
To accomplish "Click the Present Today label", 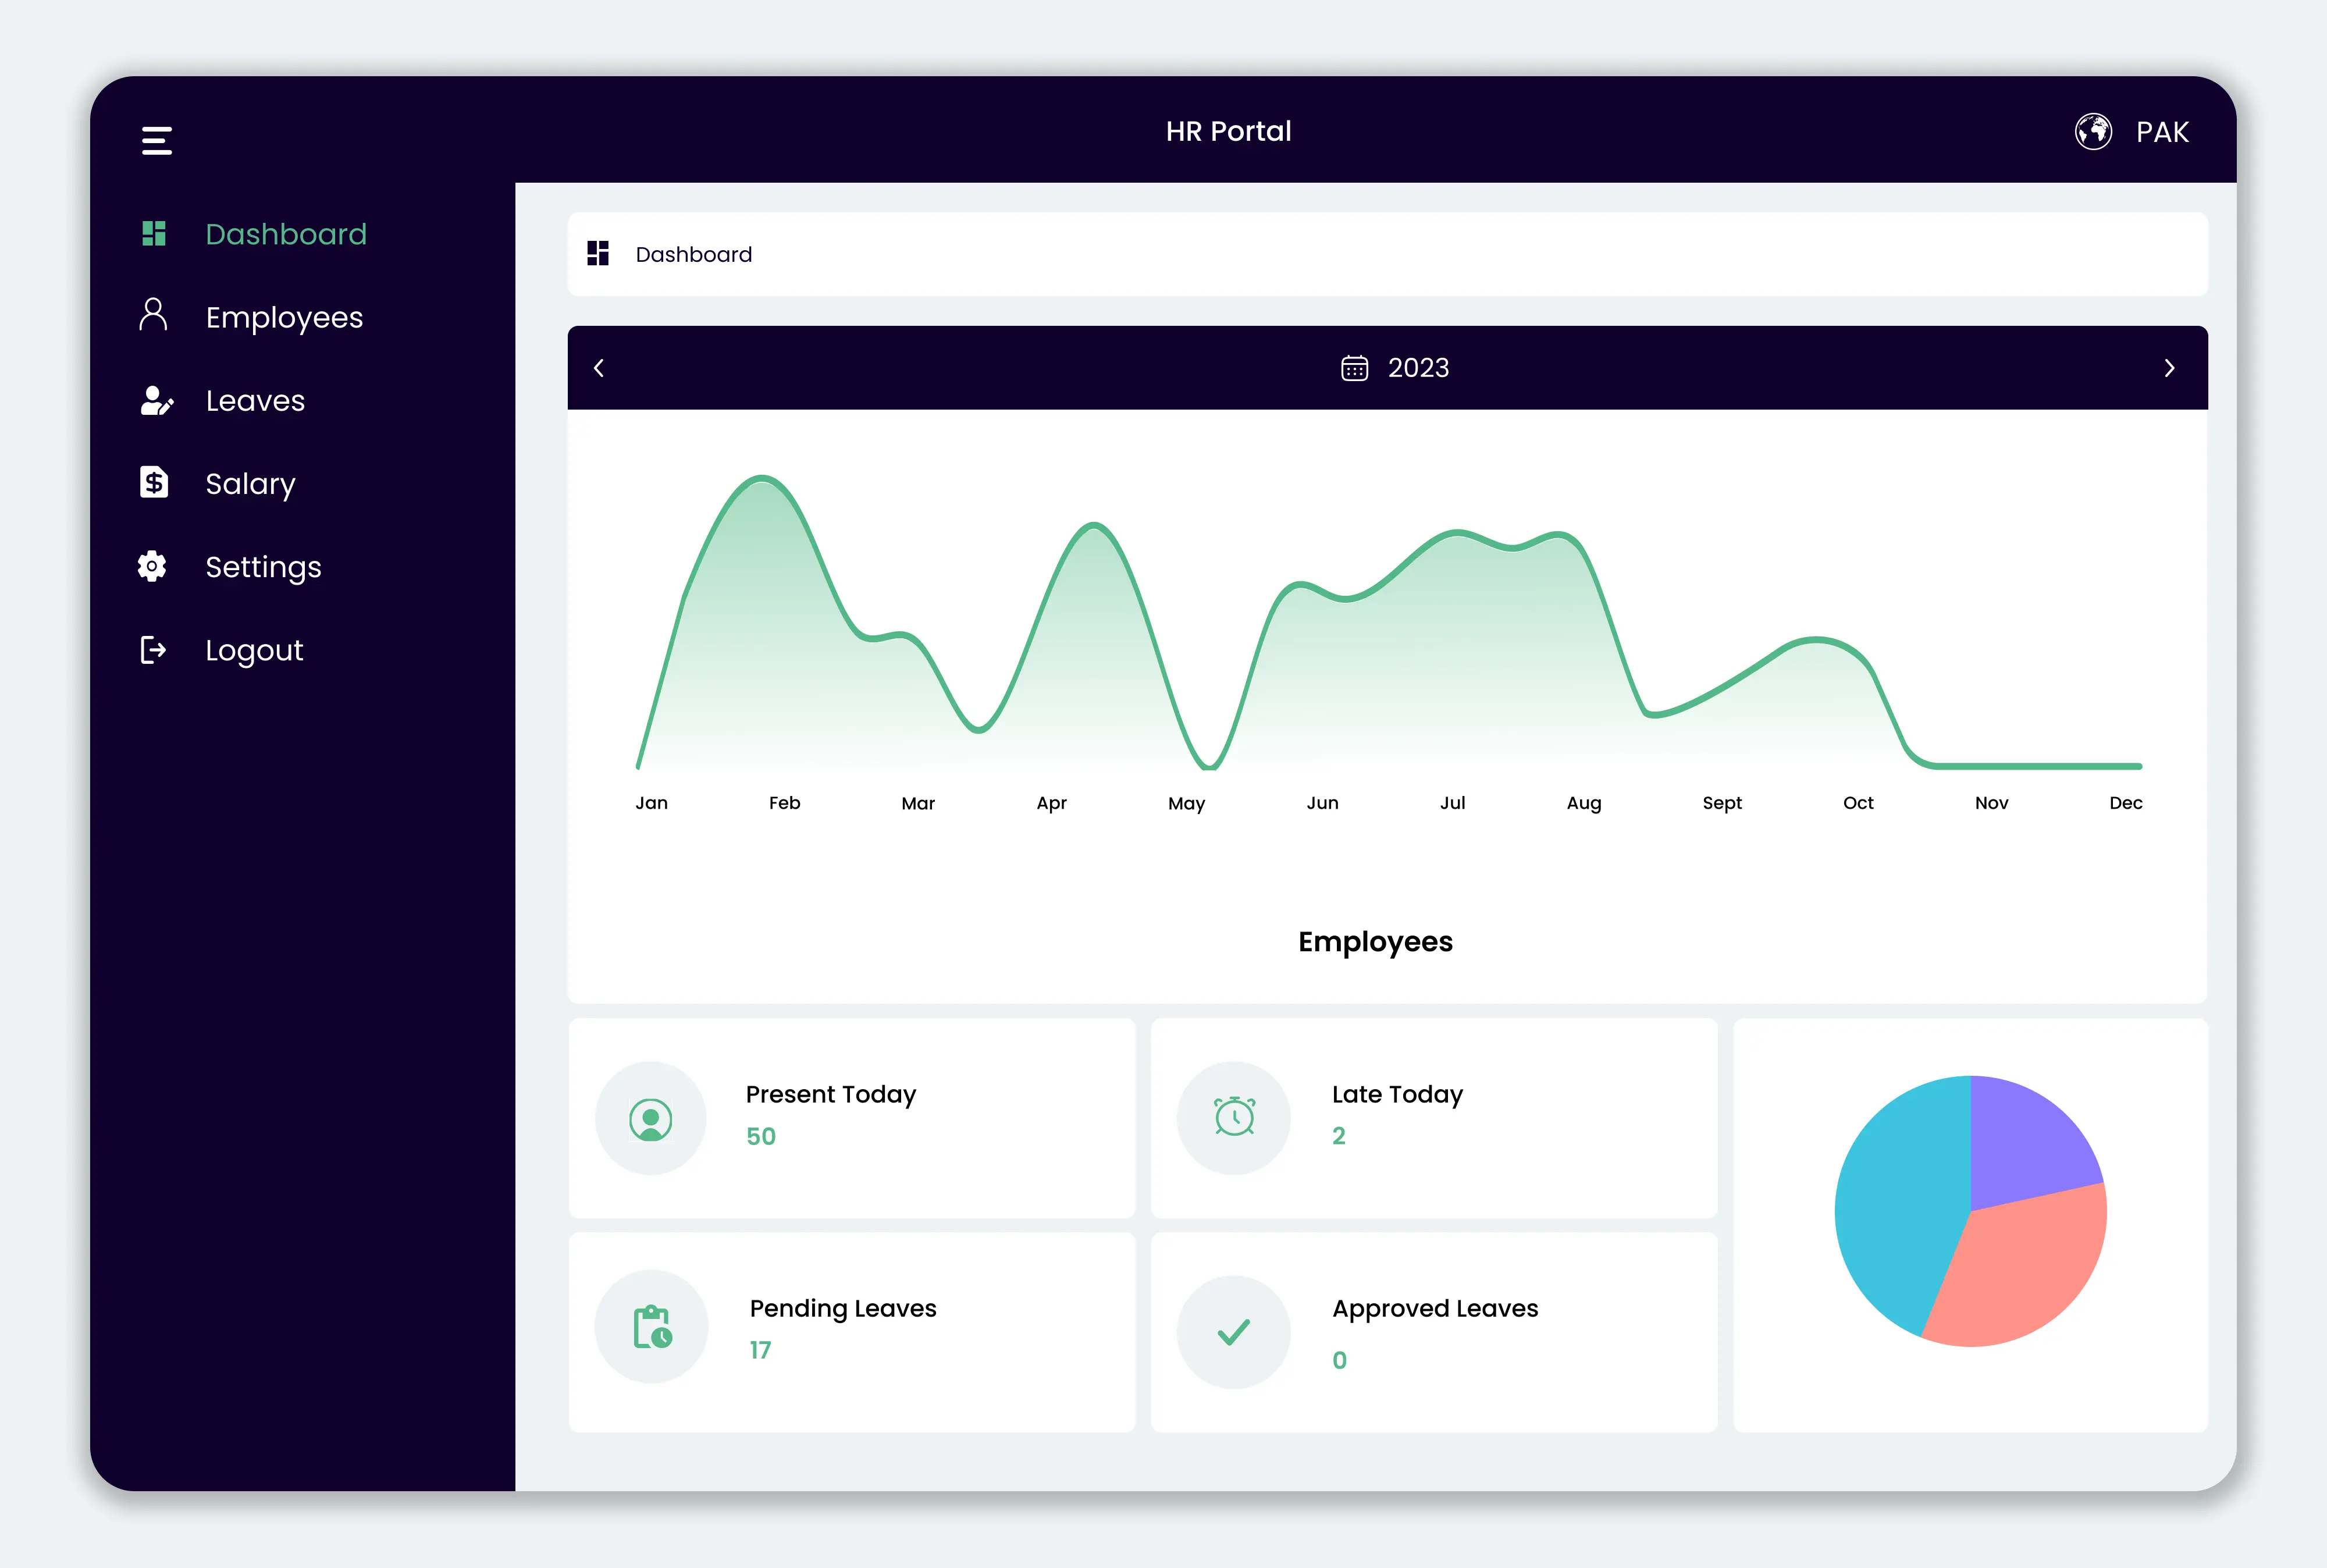I will point(831,1095).
